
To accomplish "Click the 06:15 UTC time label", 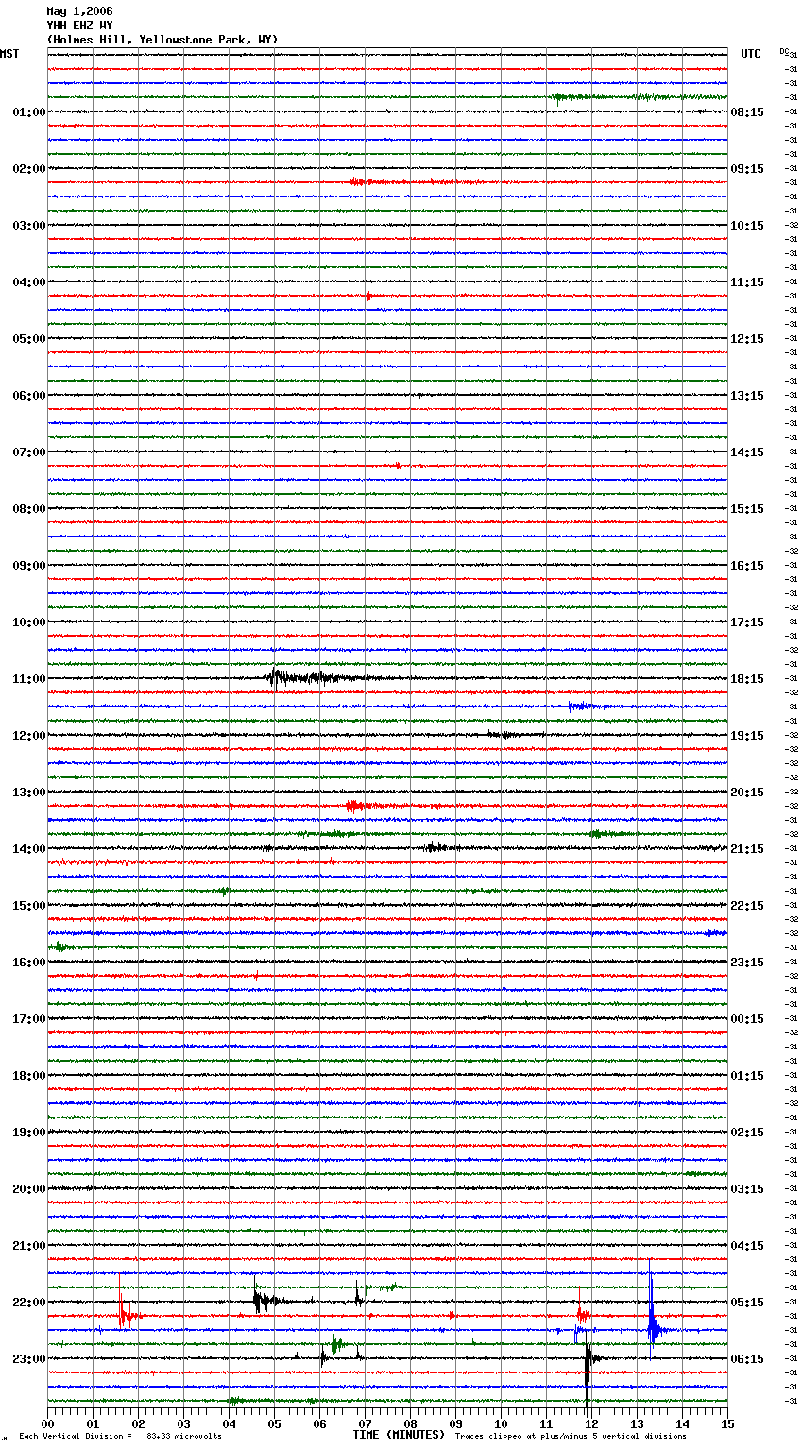I will coord(747,1358).
